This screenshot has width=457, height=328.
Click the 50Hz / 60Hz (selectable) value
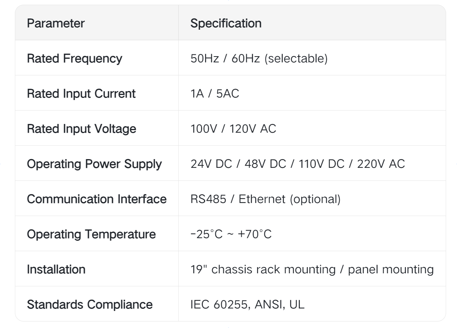[x=259, y=59]
